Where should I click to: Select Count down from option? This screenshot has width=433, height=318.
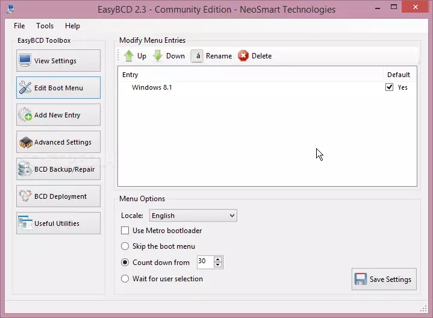125,262
